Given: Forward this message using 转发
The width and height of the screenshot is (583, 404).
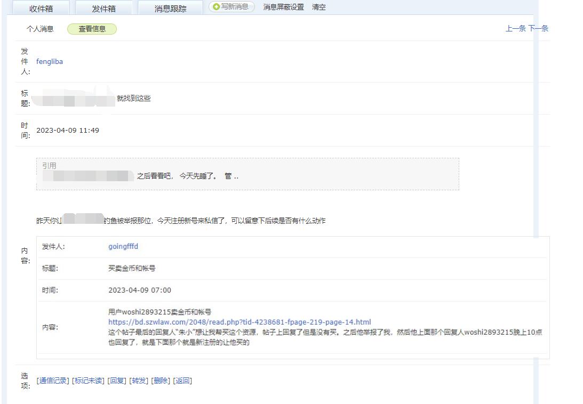Looking at the screenshot, I should pos(139,380).
